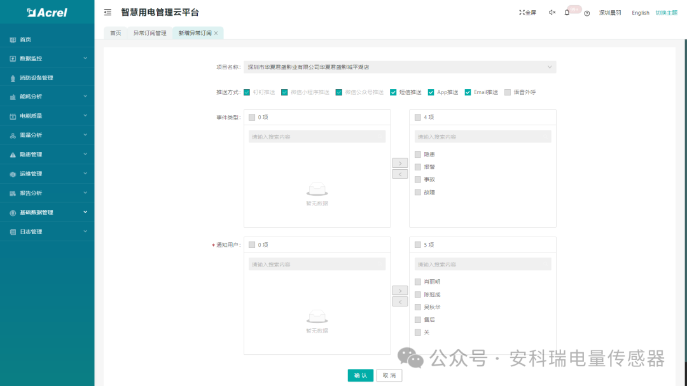Click the 电能质量 sidebar icon
This screenshot has height=386, width=687.
click(x=13, y=116)
